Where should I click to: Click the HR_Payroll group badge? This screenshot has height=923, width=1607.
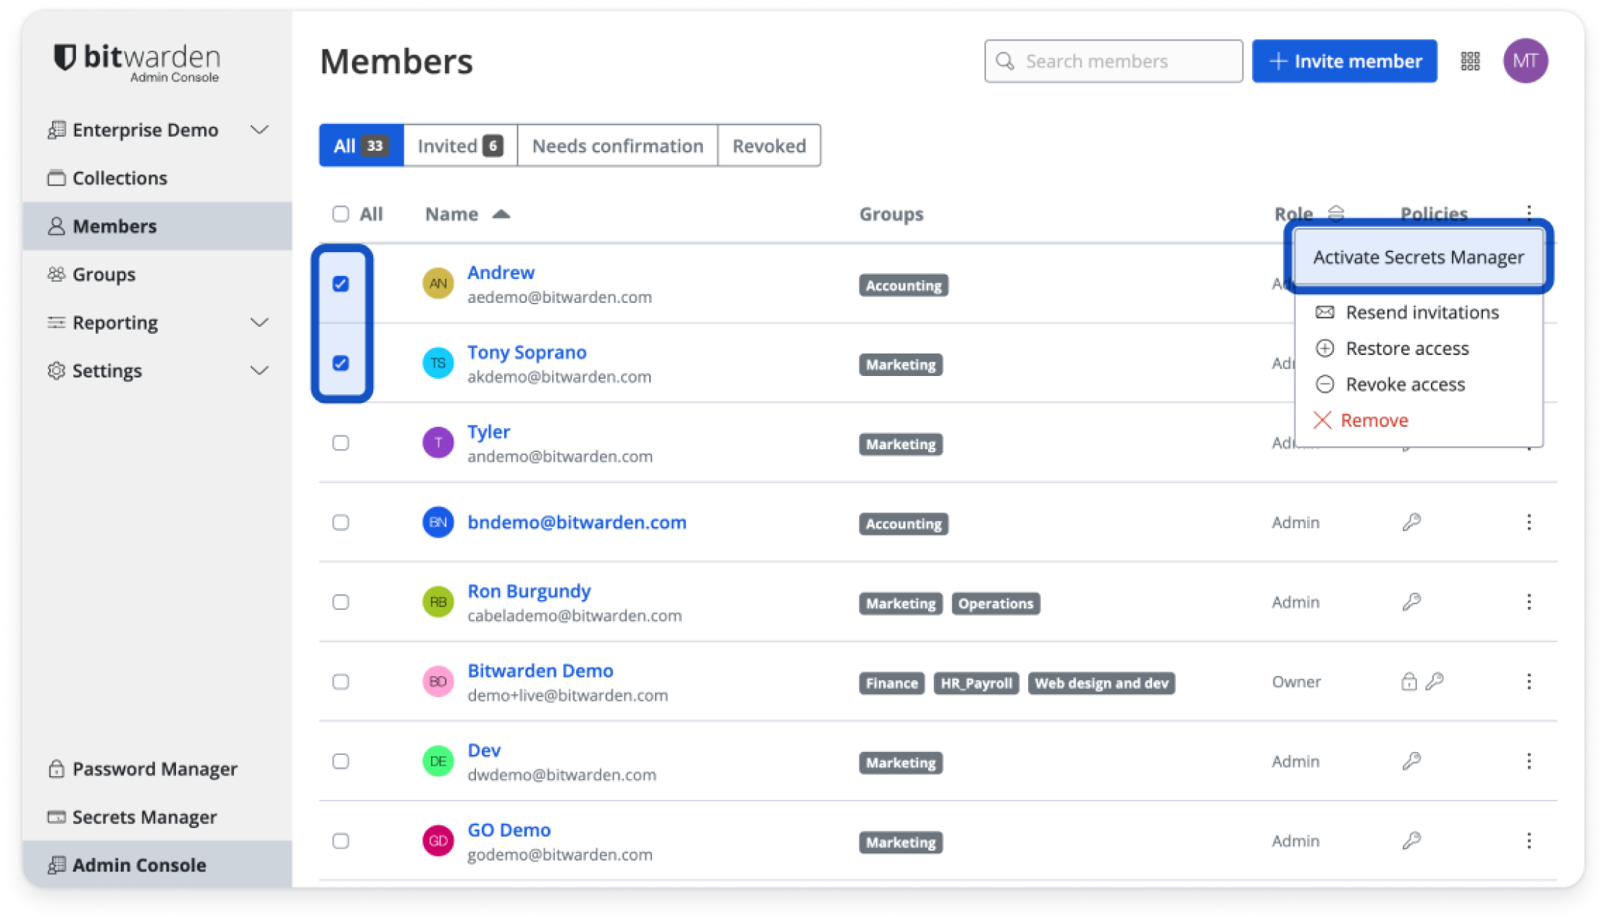tap(976, 683)
